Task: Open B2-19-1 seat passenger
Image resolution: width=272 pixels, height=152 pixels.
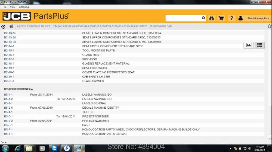Action: point(9,68)
